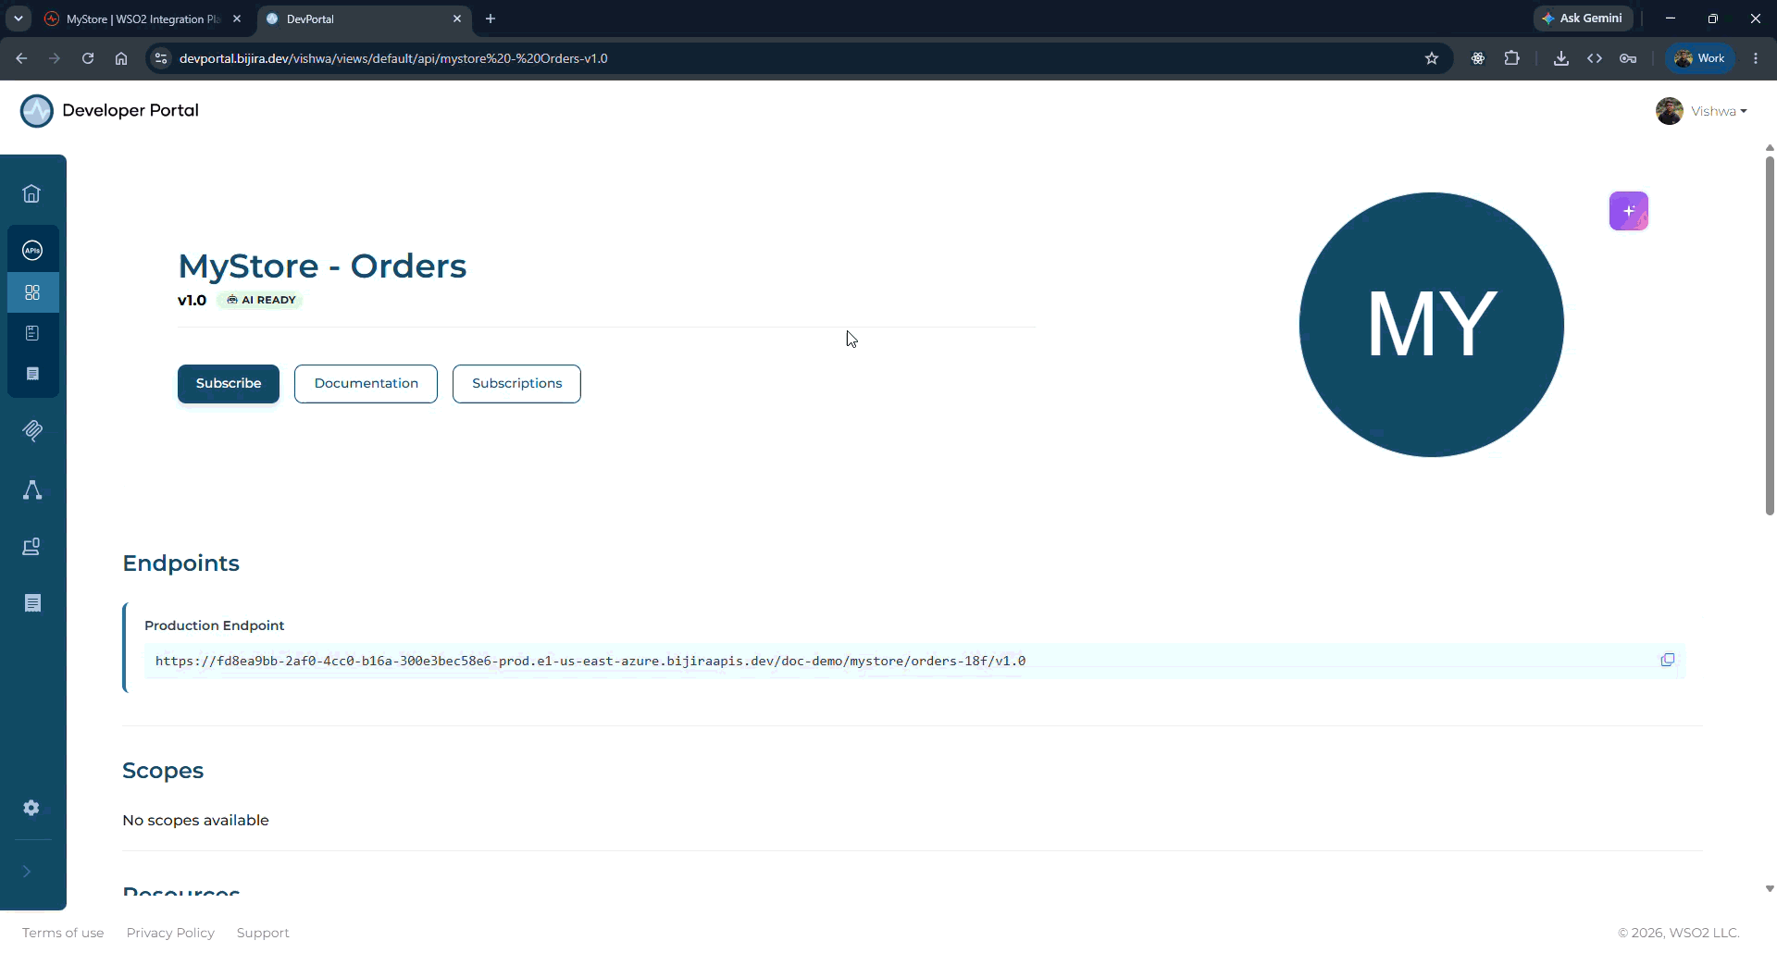Open the extensions puzzle icon

(1512, 58)
